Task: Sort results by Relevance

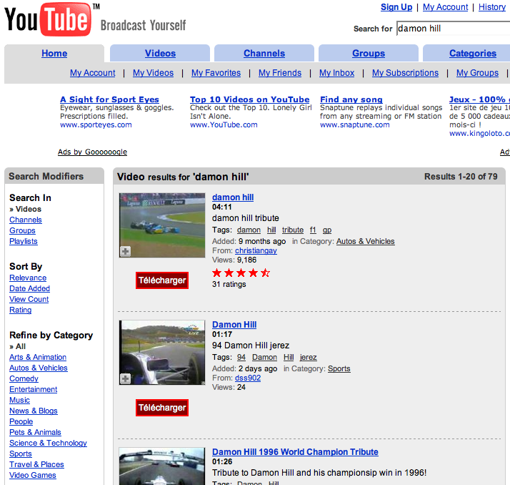Action: click(x=28, y=278)
